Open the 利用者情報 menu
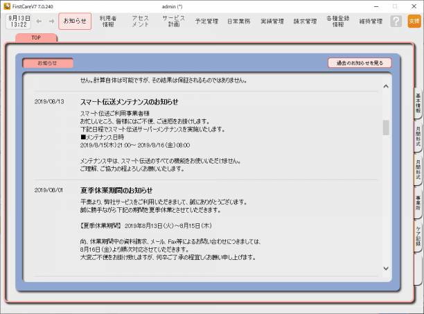This screenshot has height=314, width=424. (x=107, y=21)
